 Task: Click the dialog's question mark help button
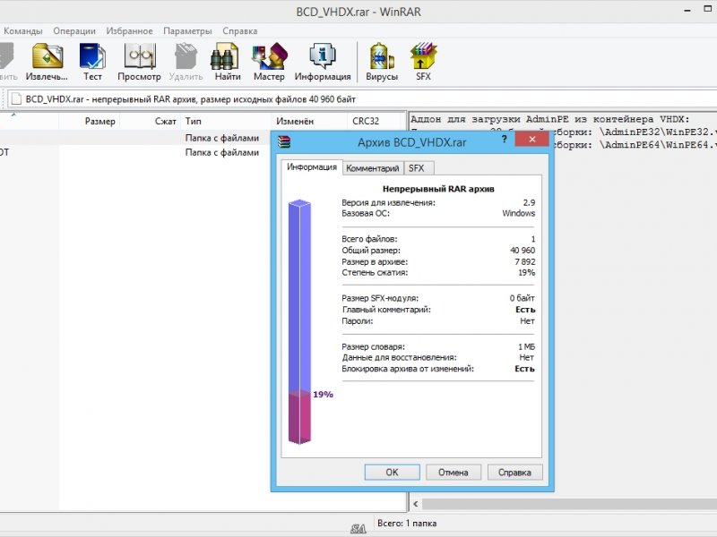(504, 140)
